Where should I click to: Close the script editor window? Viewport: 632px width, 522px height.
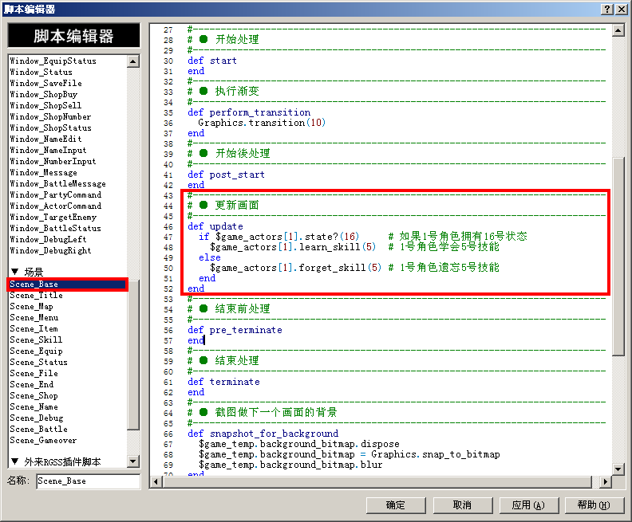[622, 10]
